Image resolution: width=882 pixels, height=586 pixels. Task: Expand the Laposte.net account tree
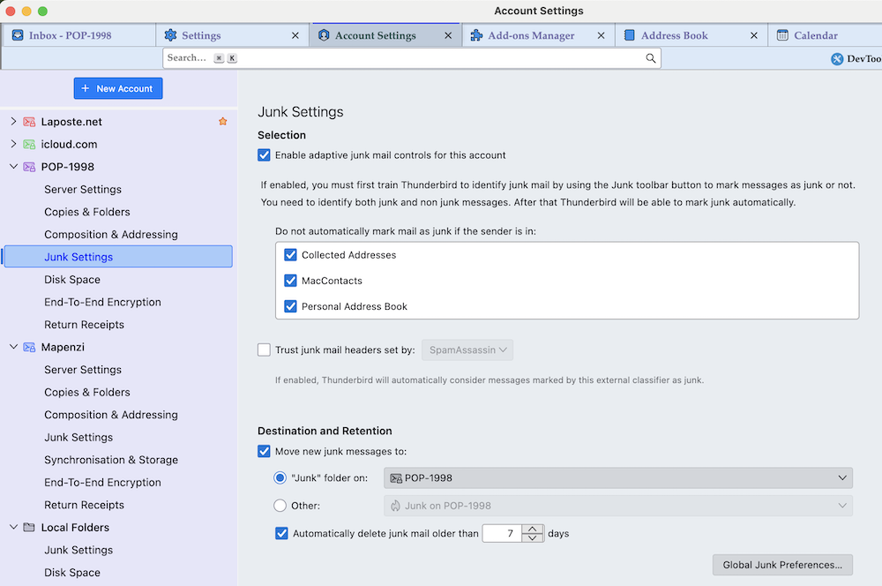[x=13, y=122]
